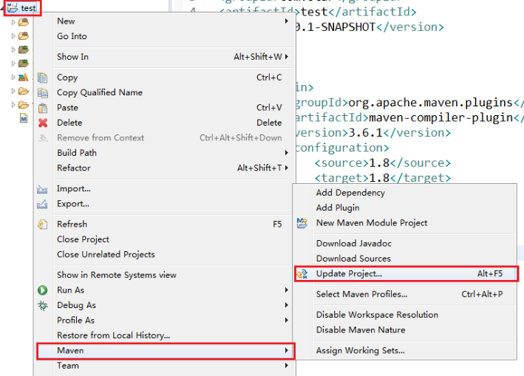This screenshot has width=524, height=376.
Task: Expand the Refactor submenu arrow
Action: (287, 168)
